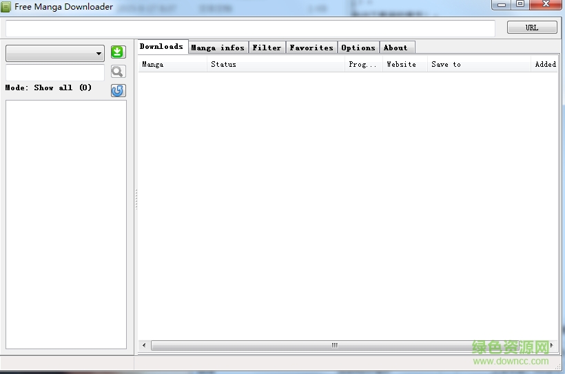The height and width of the screenshot is (374, 565).
Task: Click the scrollbar right arrow
Action: click(x=552, y=346)
